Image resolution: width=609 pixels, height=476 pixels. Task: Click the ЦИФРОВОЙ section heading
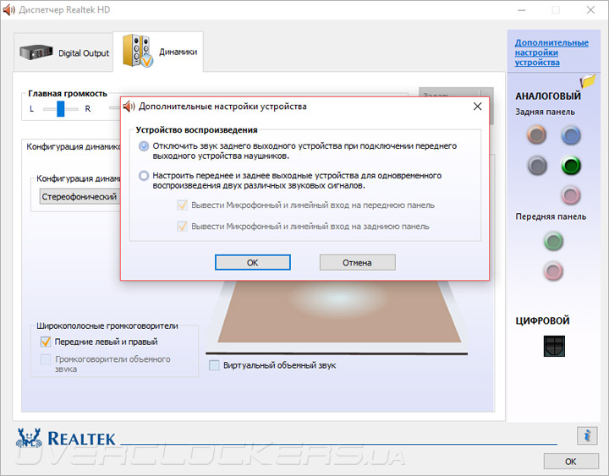542,320
